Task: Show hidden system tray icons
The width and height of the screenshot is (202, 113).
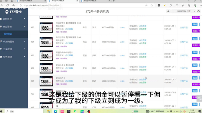Action: pyautogui.click(x=168, y=111)
